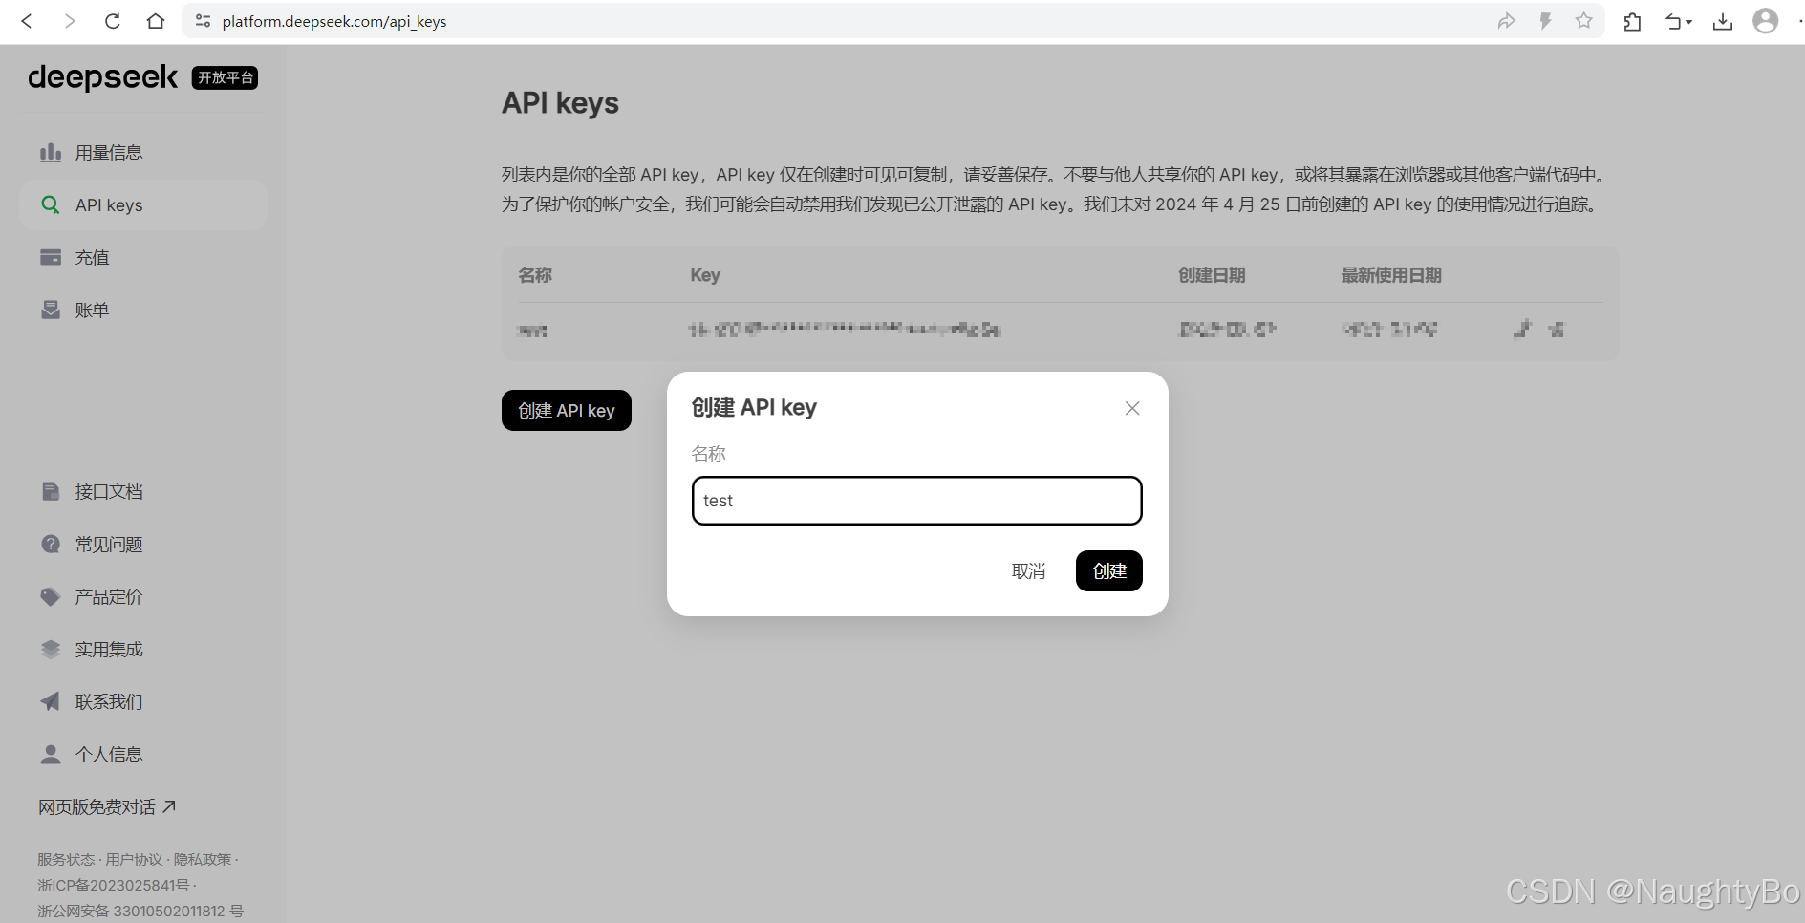Click the browser forward arrow
The height and width of the screenshot is (923, 1805).
click(x=69, y=21)
